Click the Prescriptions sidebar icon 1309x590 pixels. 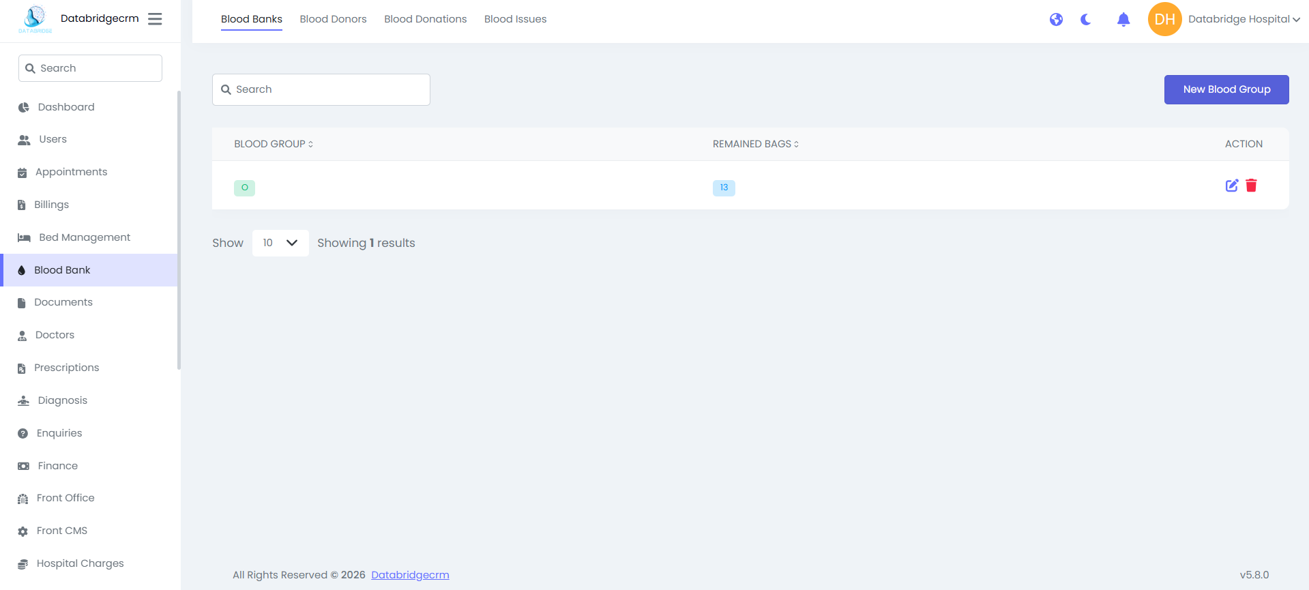(x=22, y=368)
